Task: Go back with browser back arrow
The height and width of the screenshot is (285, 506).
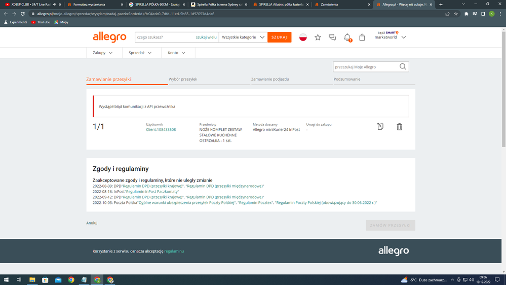Action: [6, 14]
